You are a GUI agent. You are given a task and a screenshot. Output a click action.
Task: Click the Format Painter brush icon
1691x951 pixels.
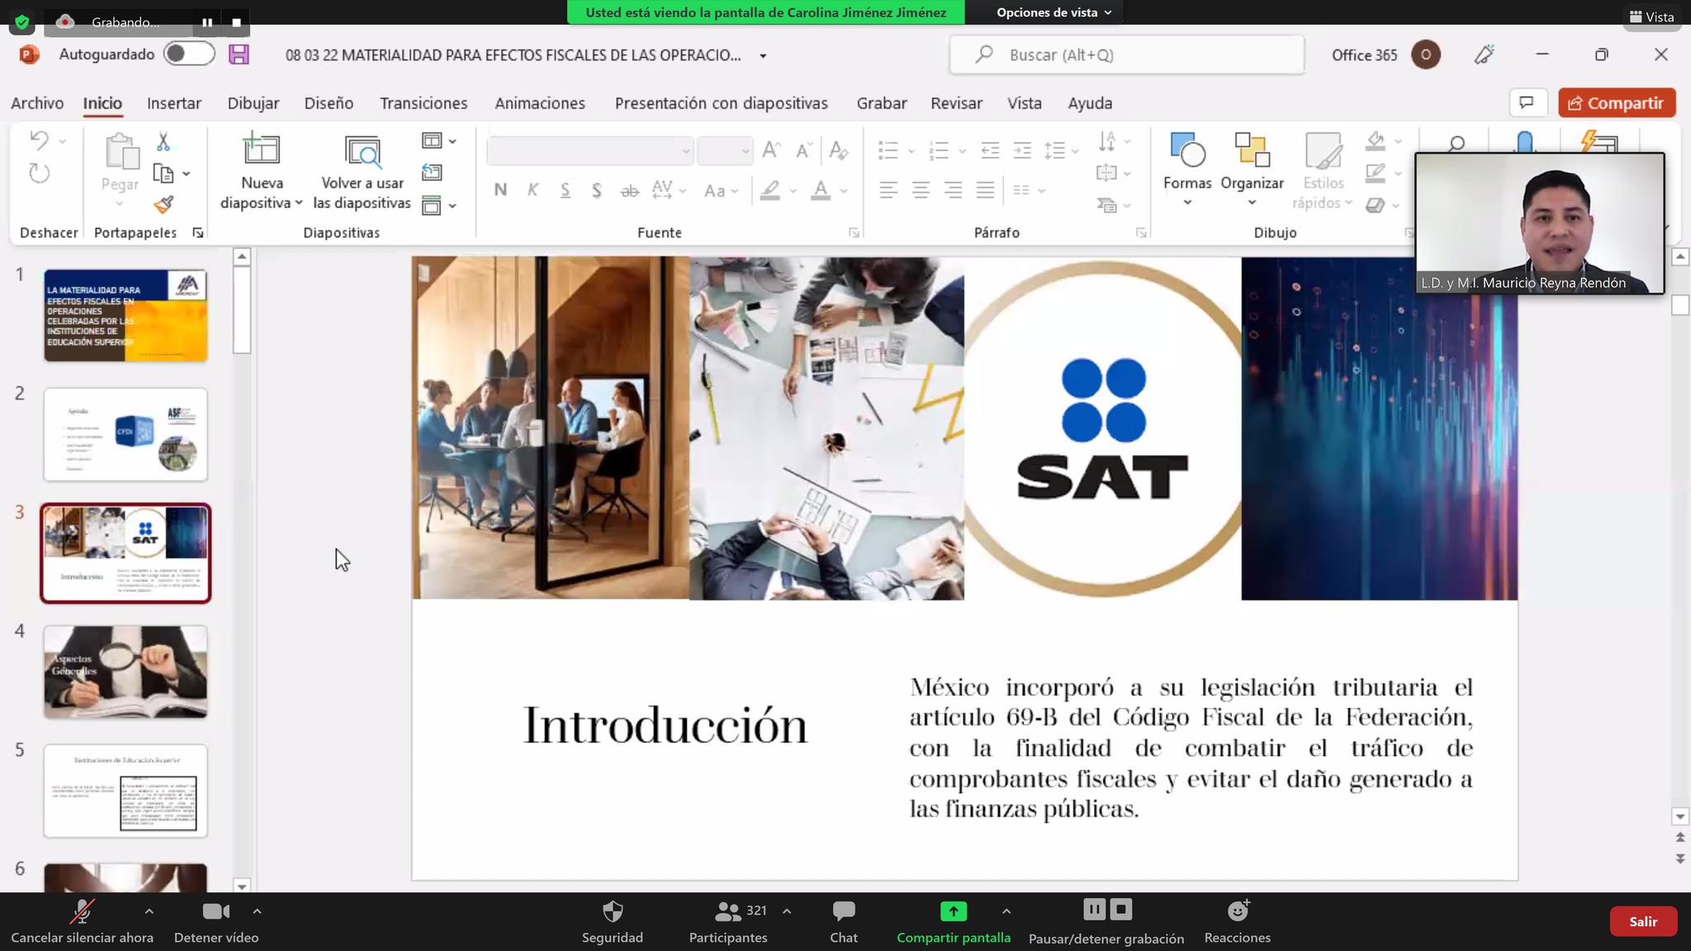pos(163,205)
